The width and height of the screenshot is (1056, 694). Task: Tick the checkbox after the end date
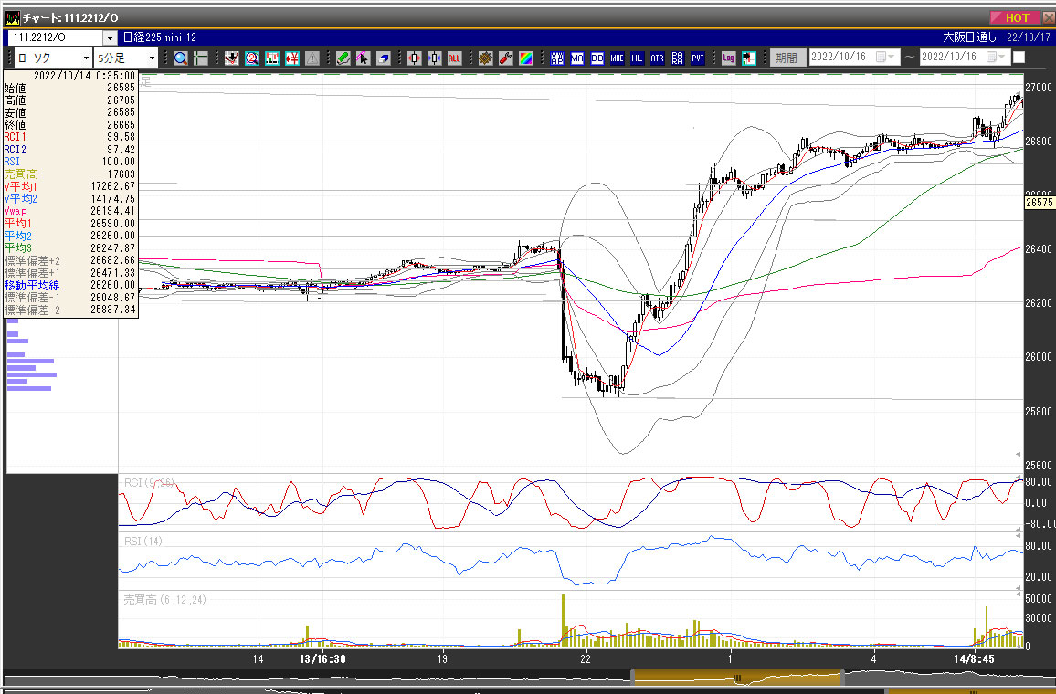click(1019, 58)
